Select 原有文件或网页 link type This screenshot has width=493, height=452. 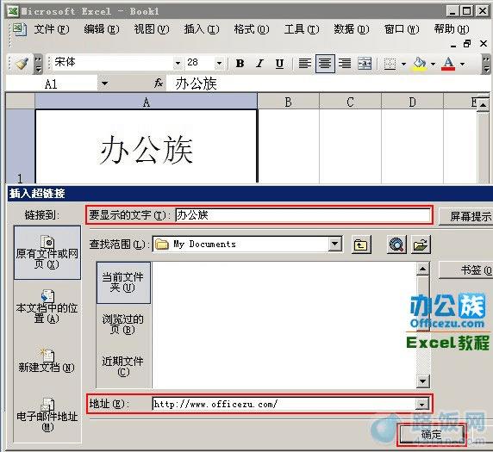tap(47, 252)
